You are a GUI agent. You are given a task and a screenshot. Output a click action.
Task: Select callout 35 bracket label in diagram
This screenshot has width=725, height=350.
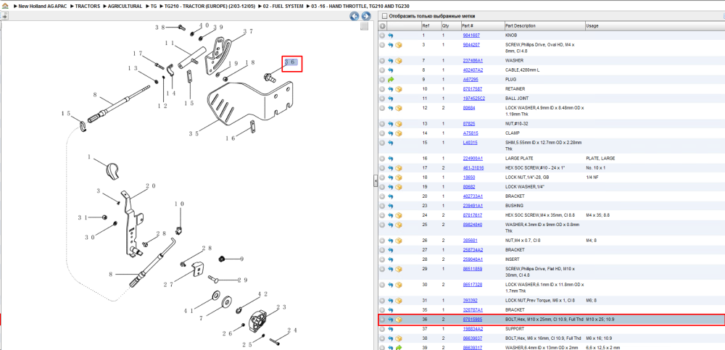194,134
